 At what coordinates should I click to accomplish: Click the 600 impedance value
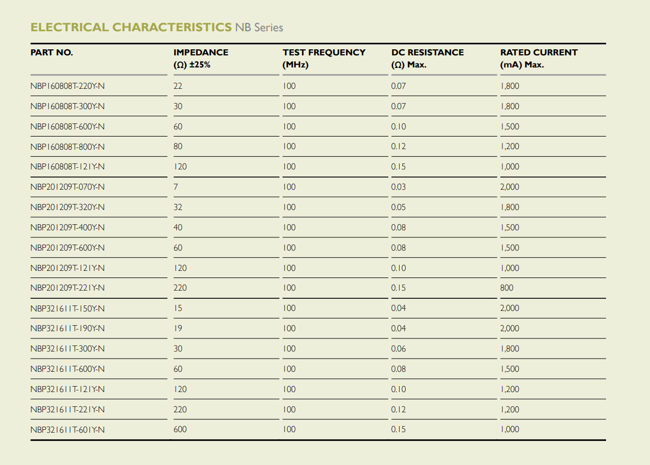(180, 429)
